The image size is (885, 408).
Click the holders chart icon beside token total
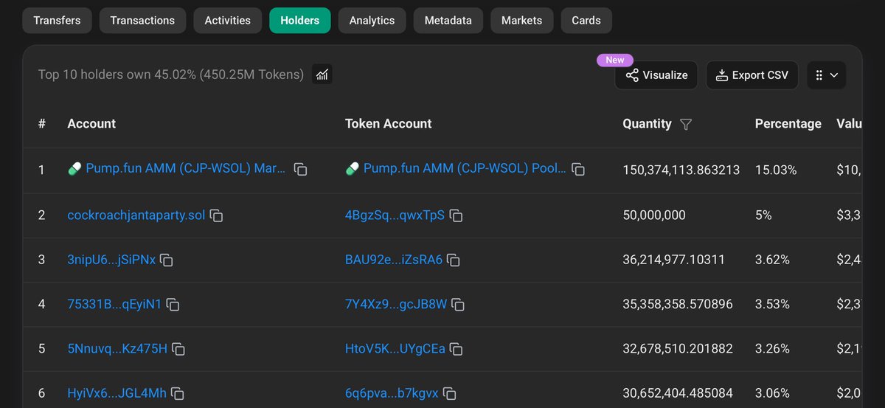click(322, 75)
